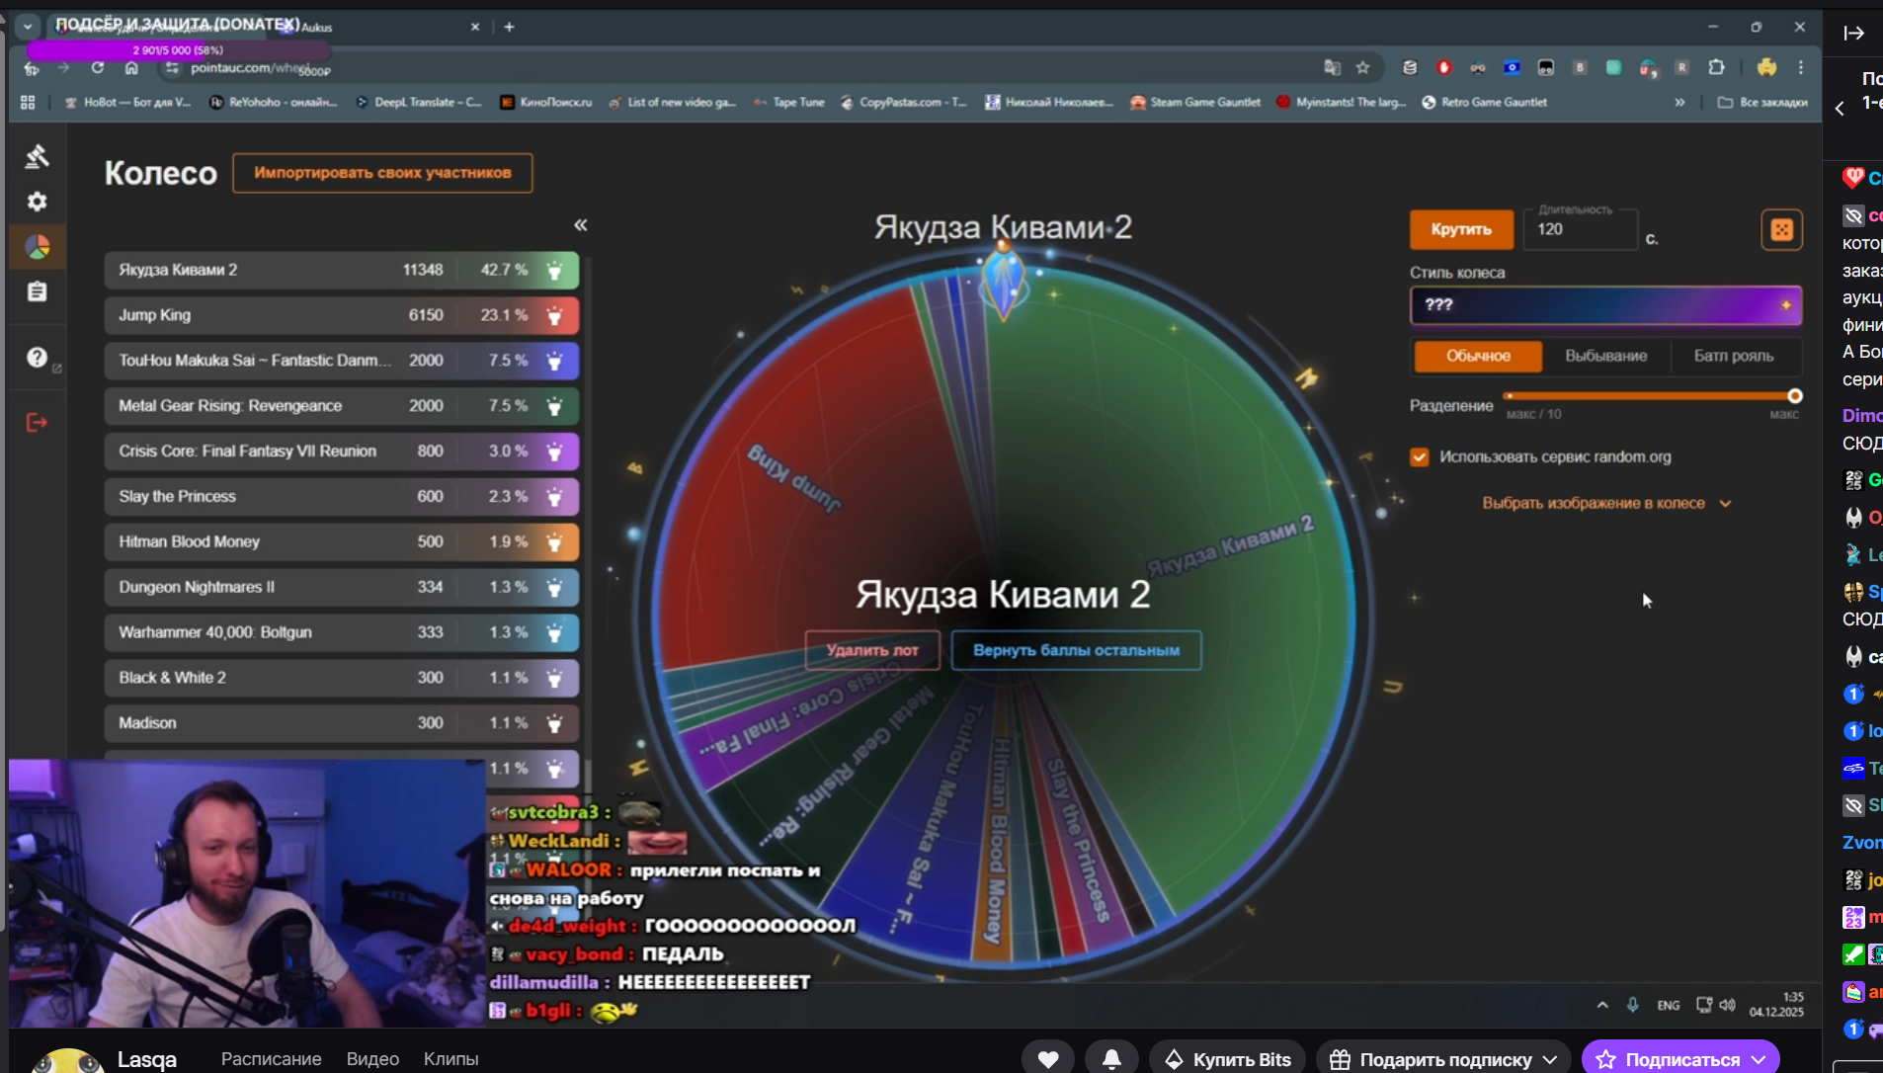This screenshot has height=1073, width=1883.
Task: Open the clipboard icon in left sidebar
Action: [38, 291]
